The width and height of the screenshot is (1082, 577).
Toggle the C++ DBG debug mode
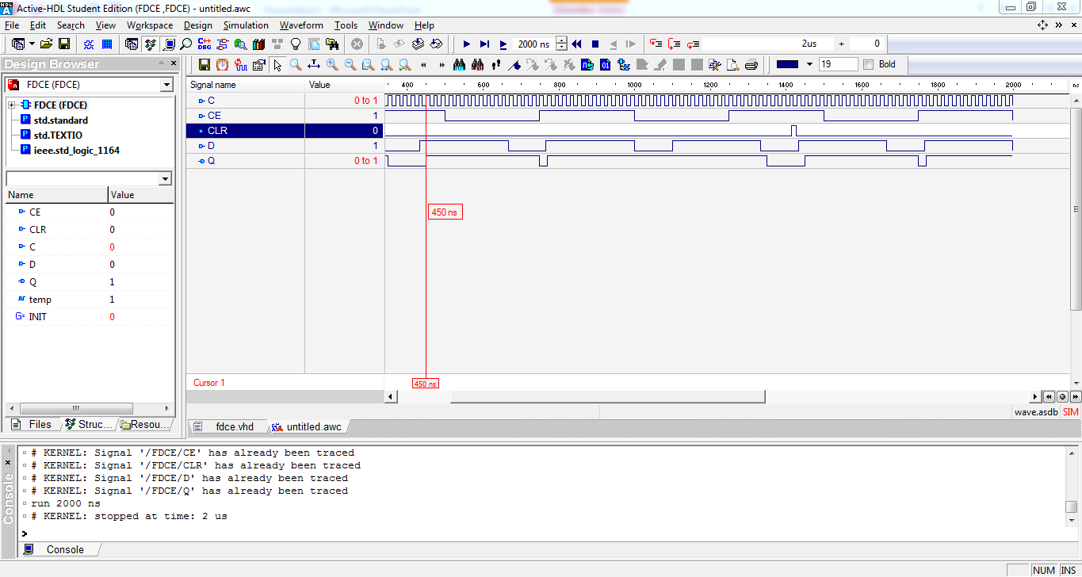coord(205,44)
